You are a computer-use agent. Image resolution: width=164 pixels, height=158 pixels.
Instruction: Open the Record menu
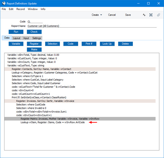21,9
